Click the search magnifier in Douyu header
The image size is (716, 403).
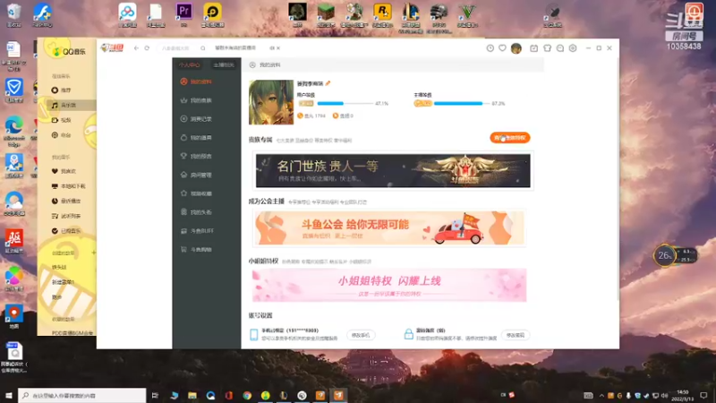pos(203,48)
